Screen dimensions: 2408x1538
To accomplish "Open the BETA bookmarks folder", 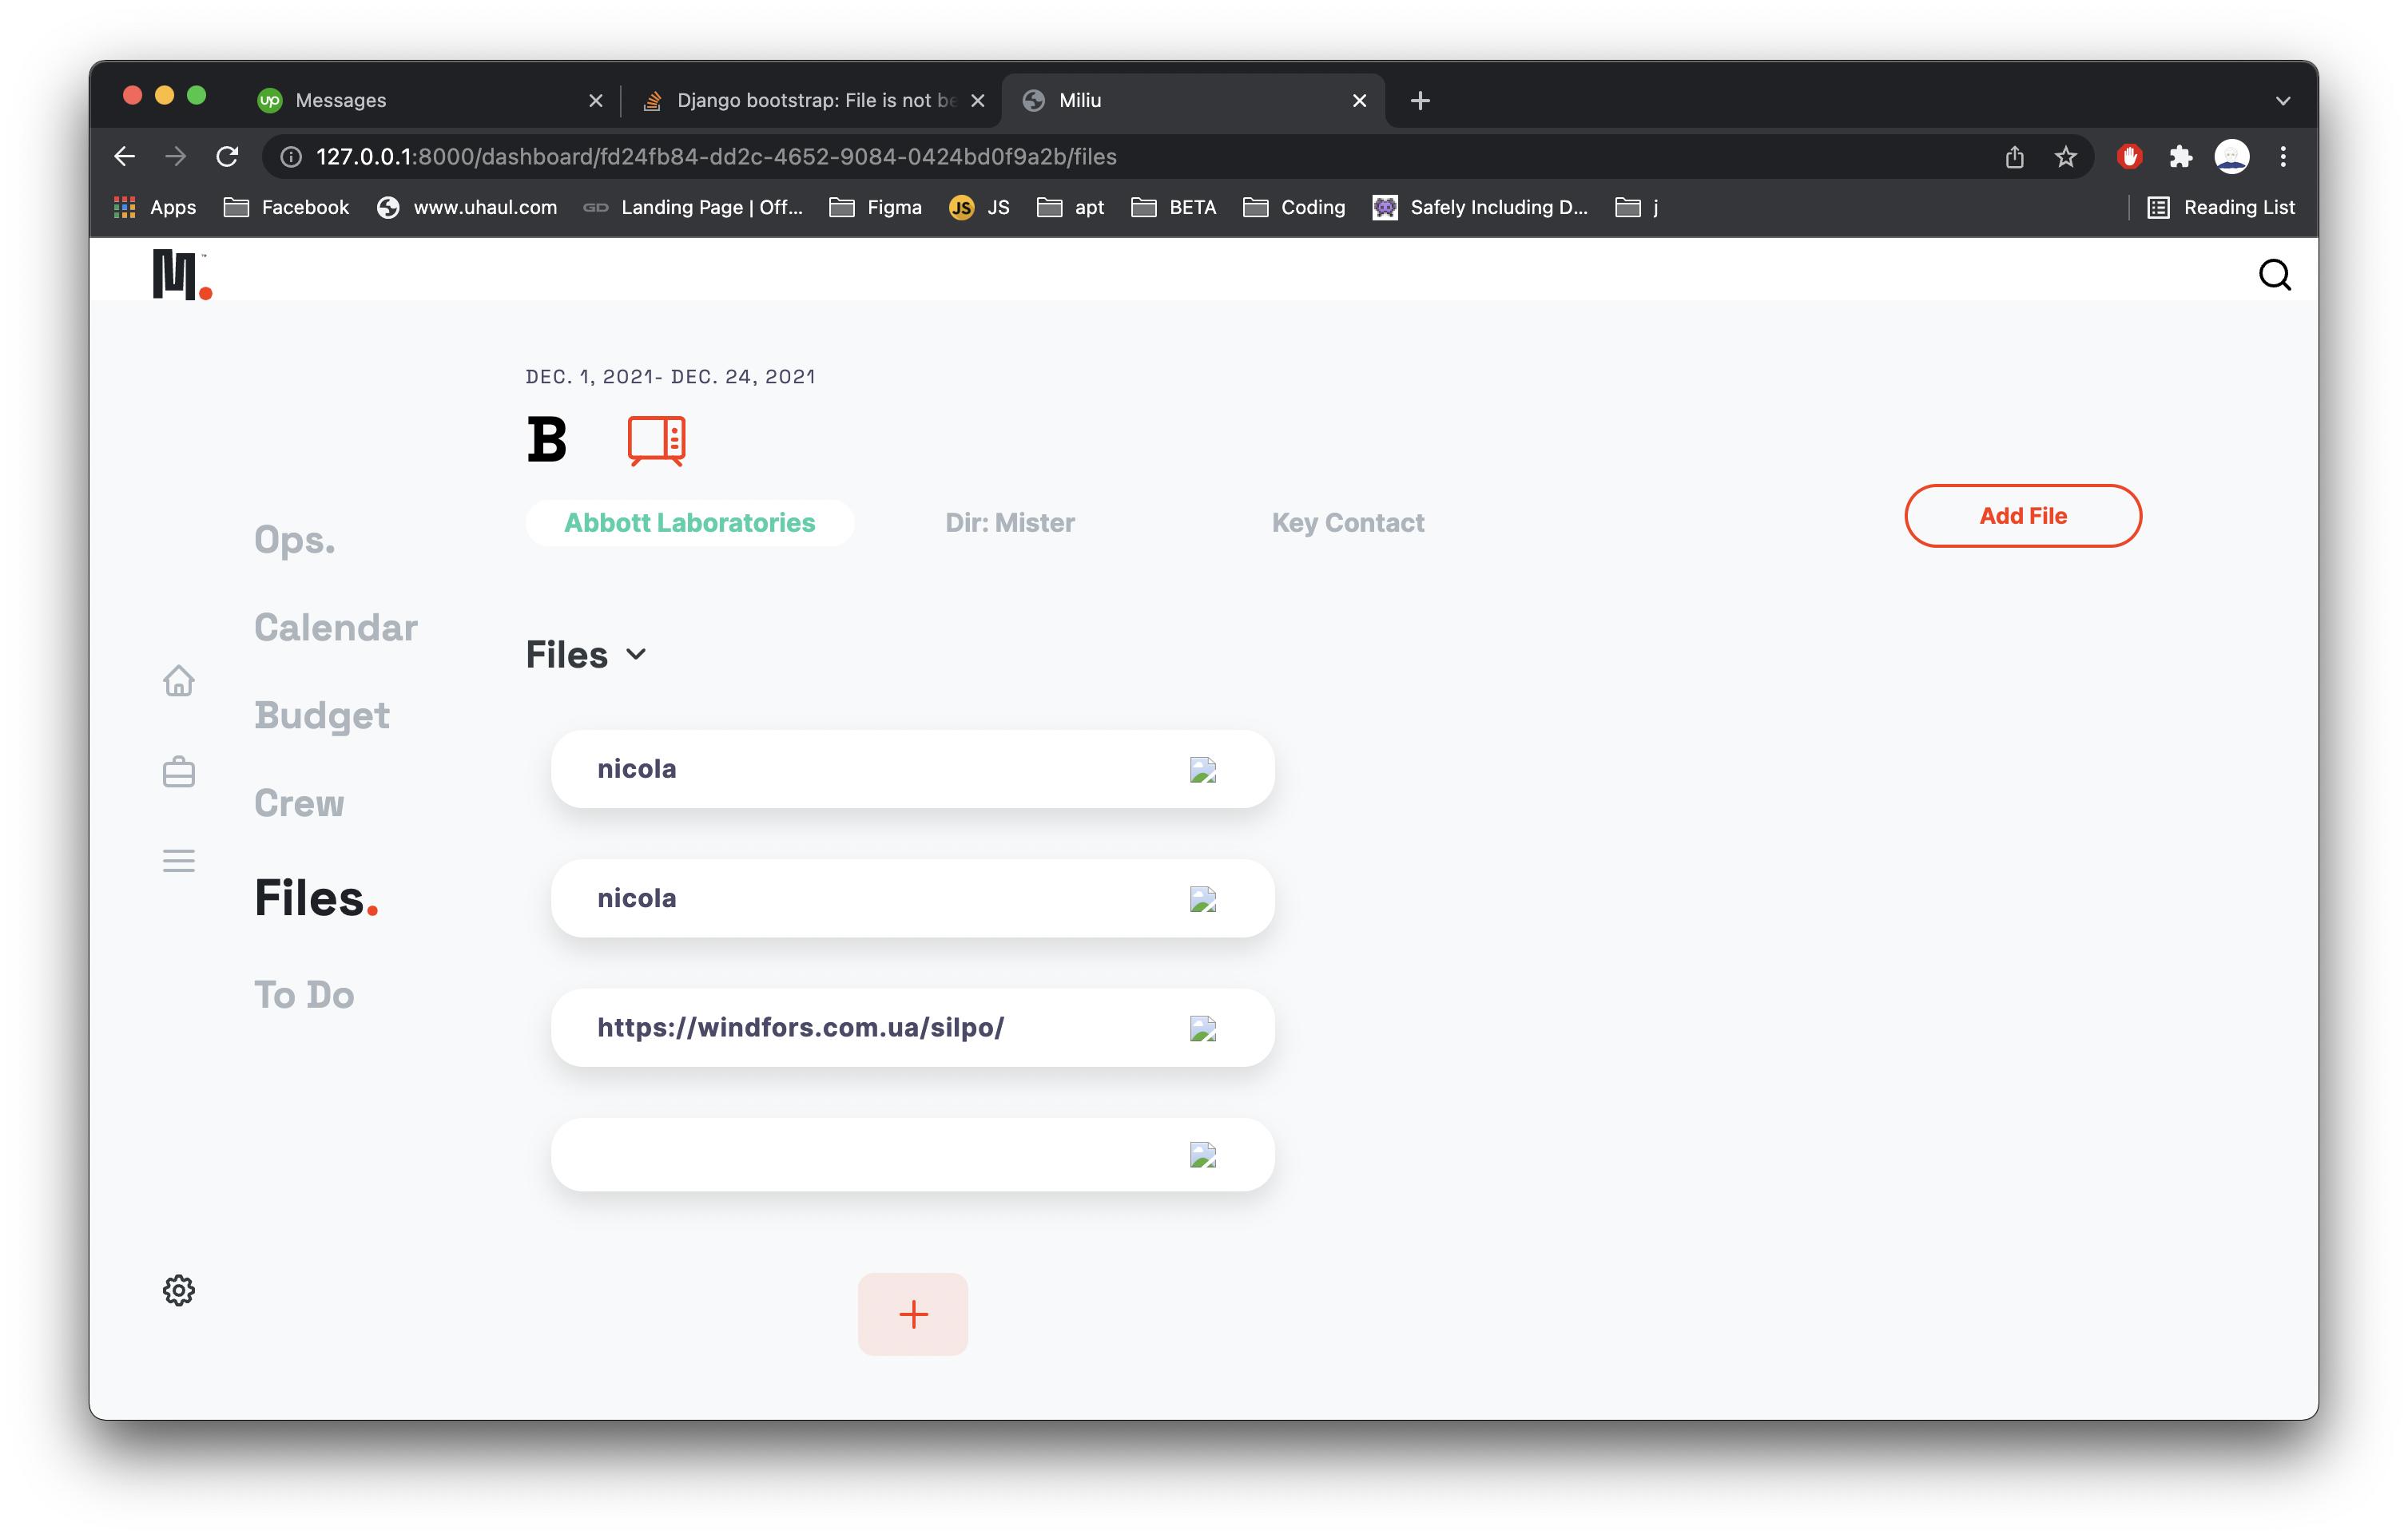I will [x=1174, y=207].
